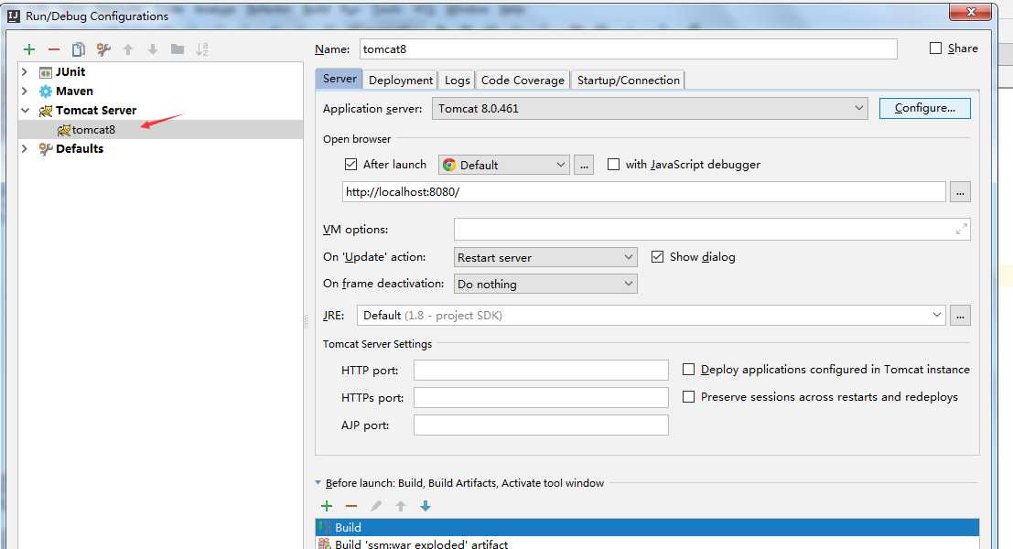Click the localhost URL input field
Viewport: 1013px width, 549px height.
click(x=644, y=192)
